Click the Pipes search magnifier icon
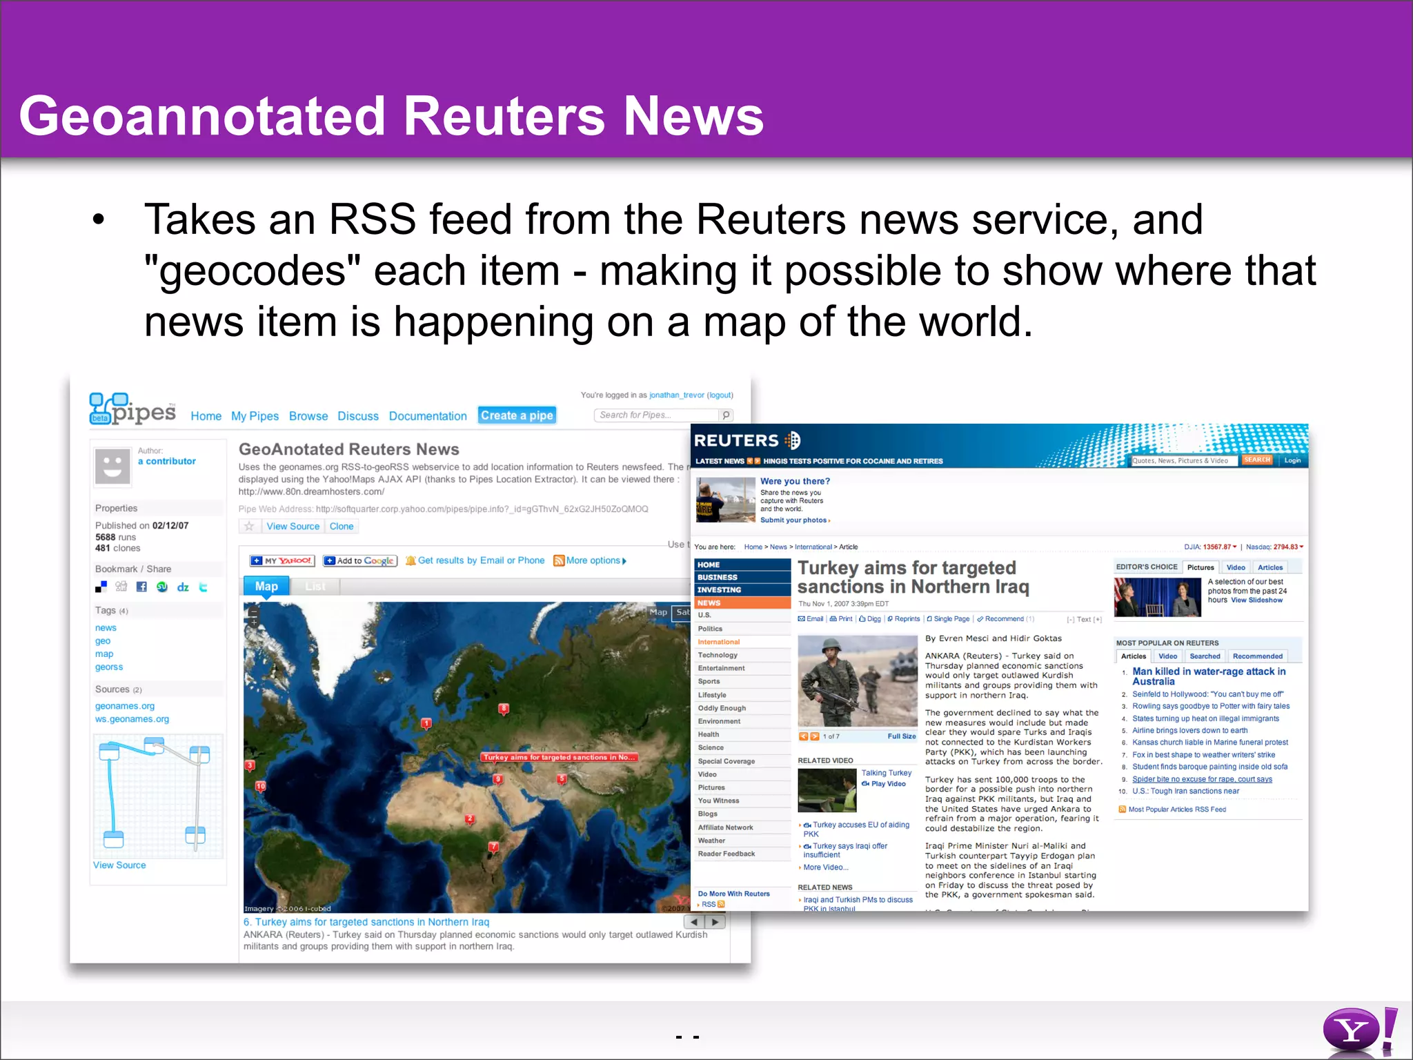The height and width of the screenshot is (1060, 1413). coord(726,415)
